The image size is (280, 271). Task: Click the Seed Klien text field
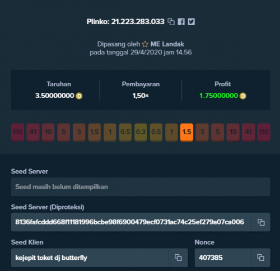[90, 258]
